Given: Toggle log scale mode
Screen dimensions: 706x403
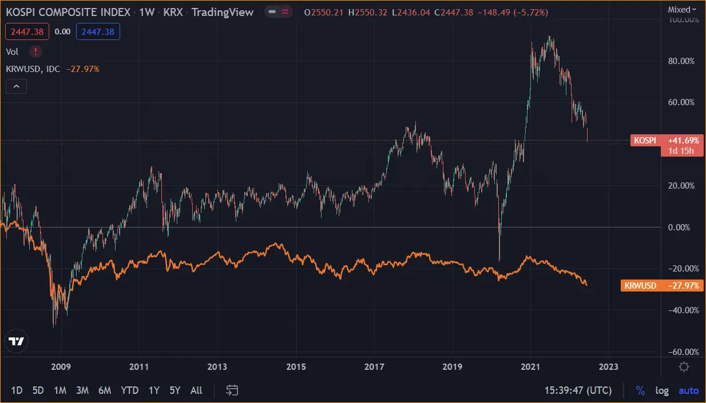Looking at the screenshot, I should pos(662,391).
